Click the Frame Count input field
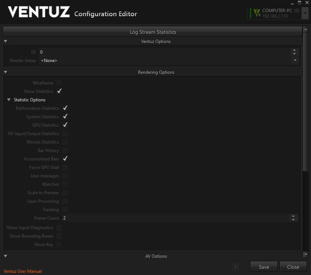The height and width of the screenshot is (275, 311). [x=175, y=218]
